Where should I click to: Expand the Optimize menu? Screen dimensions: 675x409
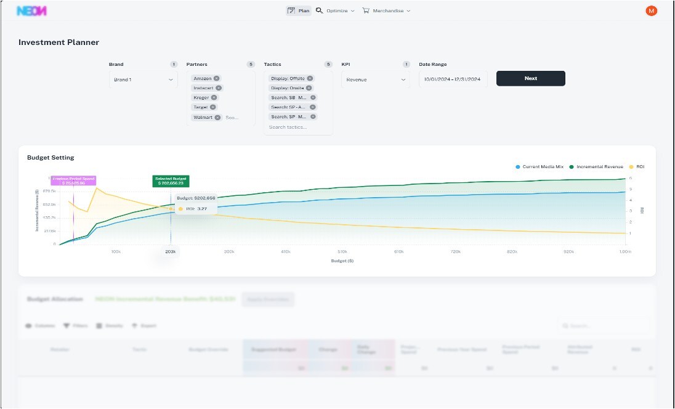[x=336, y=11]
